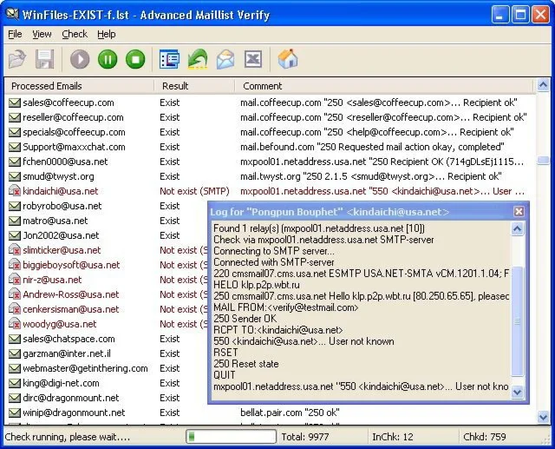
Task: Open the File menu
Action: [x=15, y=34]
